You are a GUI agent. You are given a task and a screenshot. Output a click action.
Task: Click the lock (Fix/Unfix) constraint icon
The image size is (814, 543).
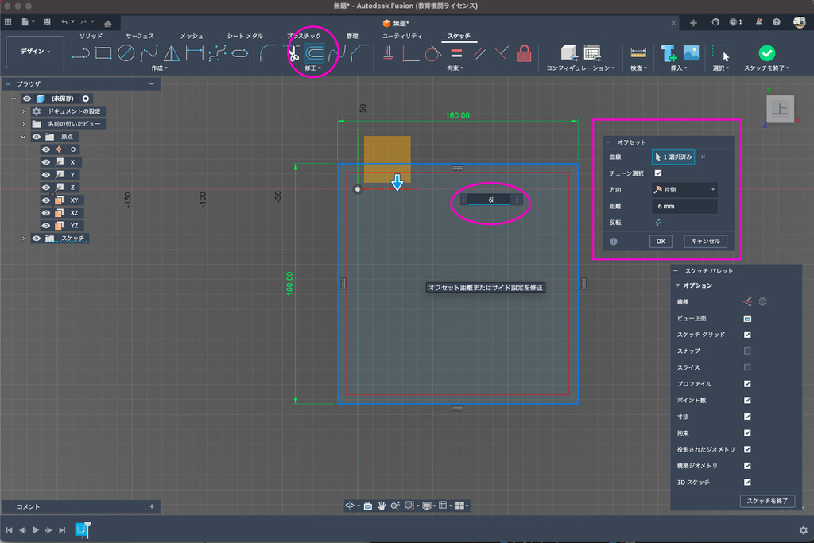[524, 54]
